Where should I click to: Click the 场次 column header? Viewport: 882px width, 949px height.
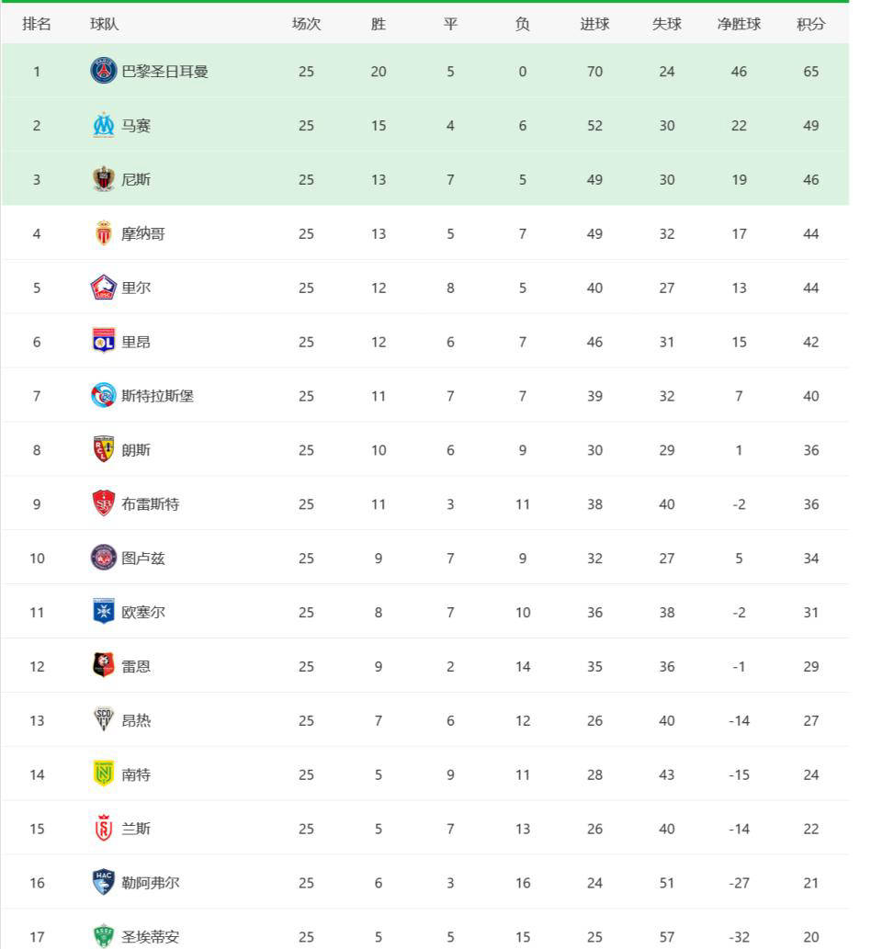pos(306,24)
